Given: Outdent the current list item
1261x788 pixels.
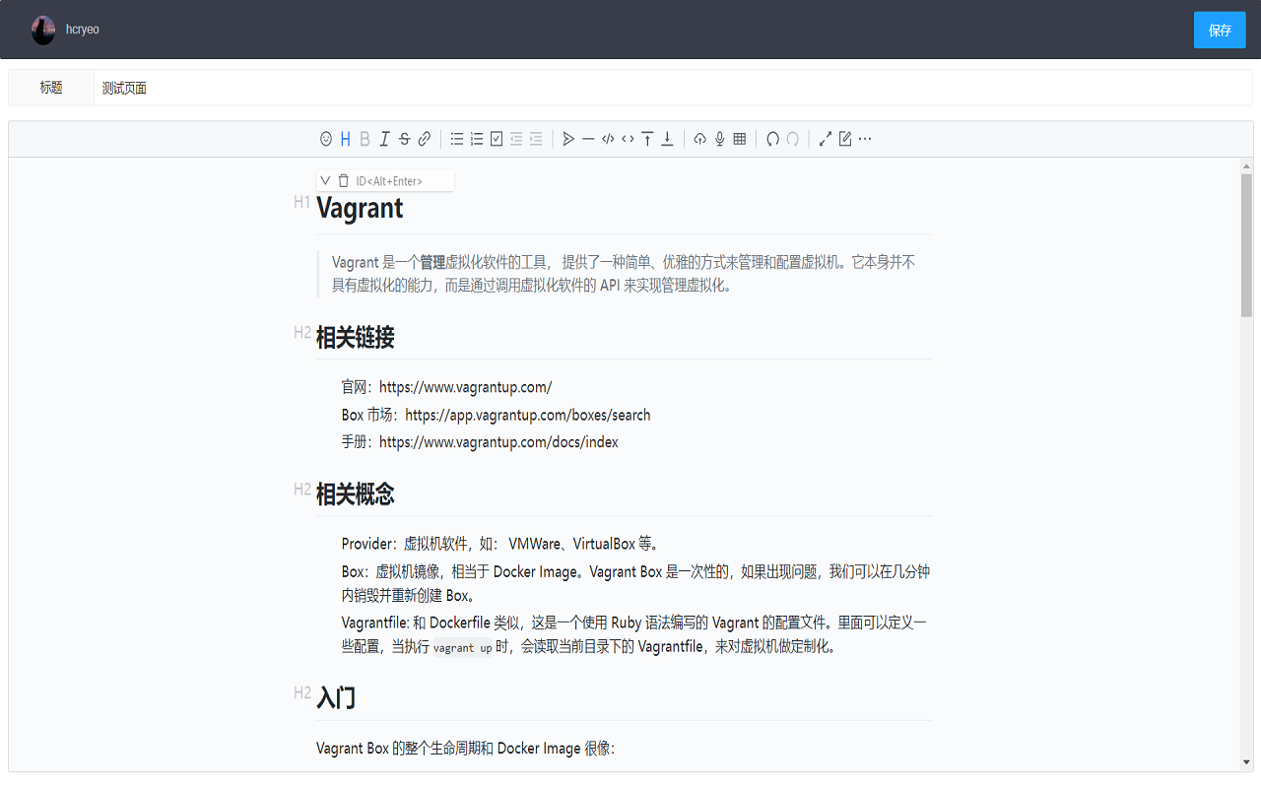Looking at the screenshot, I should pos(516,139).
